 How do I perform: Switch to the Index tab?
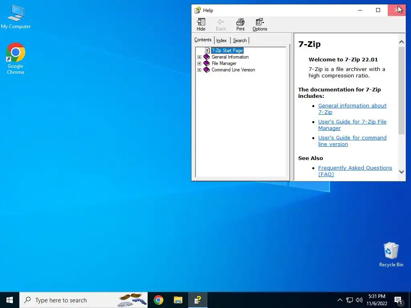point(222,41)
